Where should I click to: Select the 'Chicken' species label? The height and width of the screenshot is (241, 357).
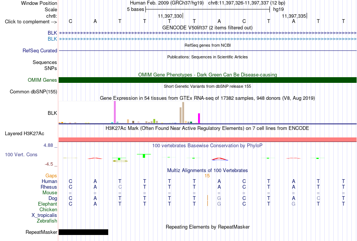click(48, 209)
